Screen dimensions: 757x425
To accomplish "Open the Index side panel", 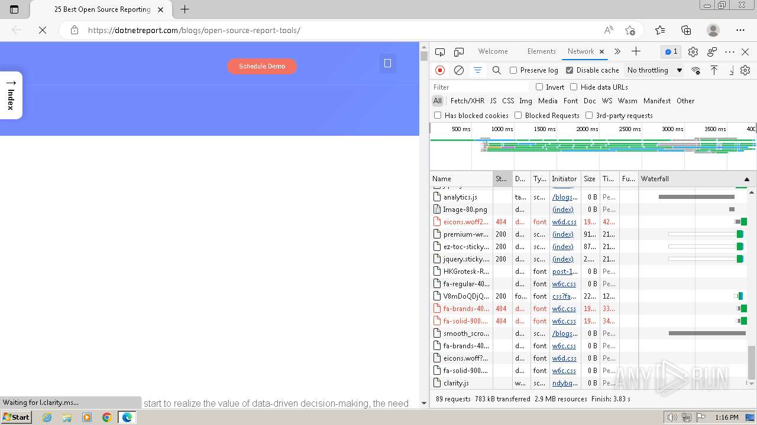I will 11,95.
